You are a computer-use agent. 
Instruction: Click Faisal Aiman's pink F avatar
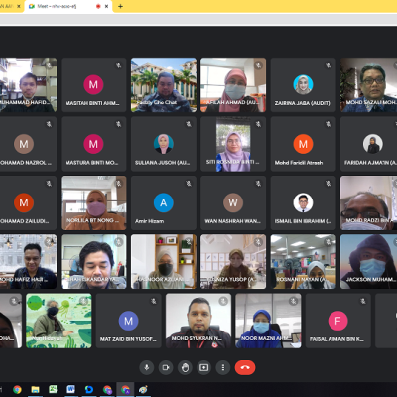click(x=337, y=321)
